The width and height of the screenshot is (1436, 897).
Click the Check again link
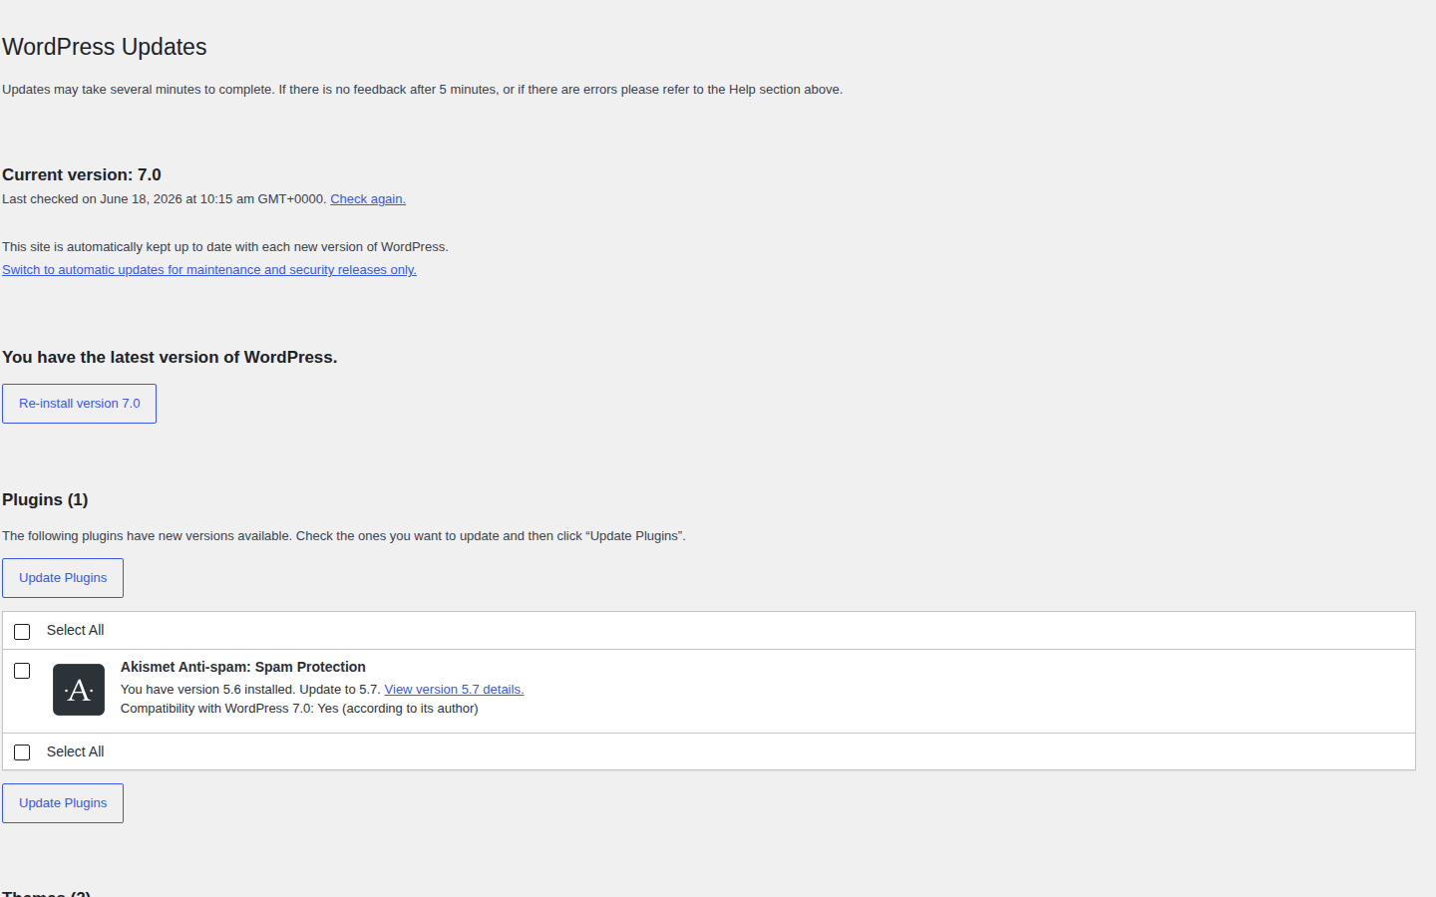[368, 199]
